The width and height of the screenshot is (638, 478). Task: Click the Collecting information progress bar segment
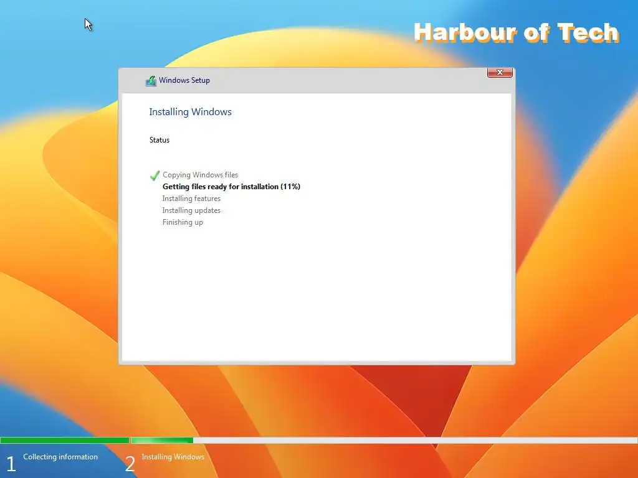tap(64, 440)
